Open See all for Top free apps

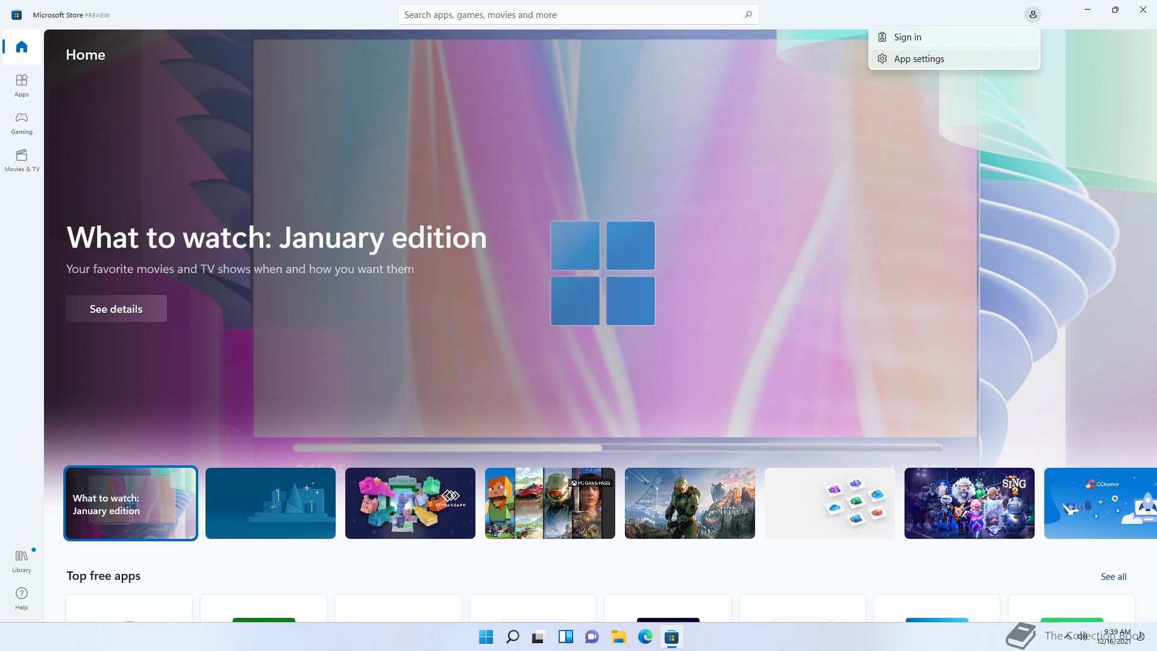tap(1114, 577)
